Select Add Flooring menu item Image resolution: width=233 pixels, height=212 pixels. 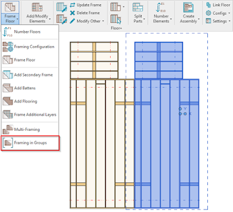click(30, 101)
